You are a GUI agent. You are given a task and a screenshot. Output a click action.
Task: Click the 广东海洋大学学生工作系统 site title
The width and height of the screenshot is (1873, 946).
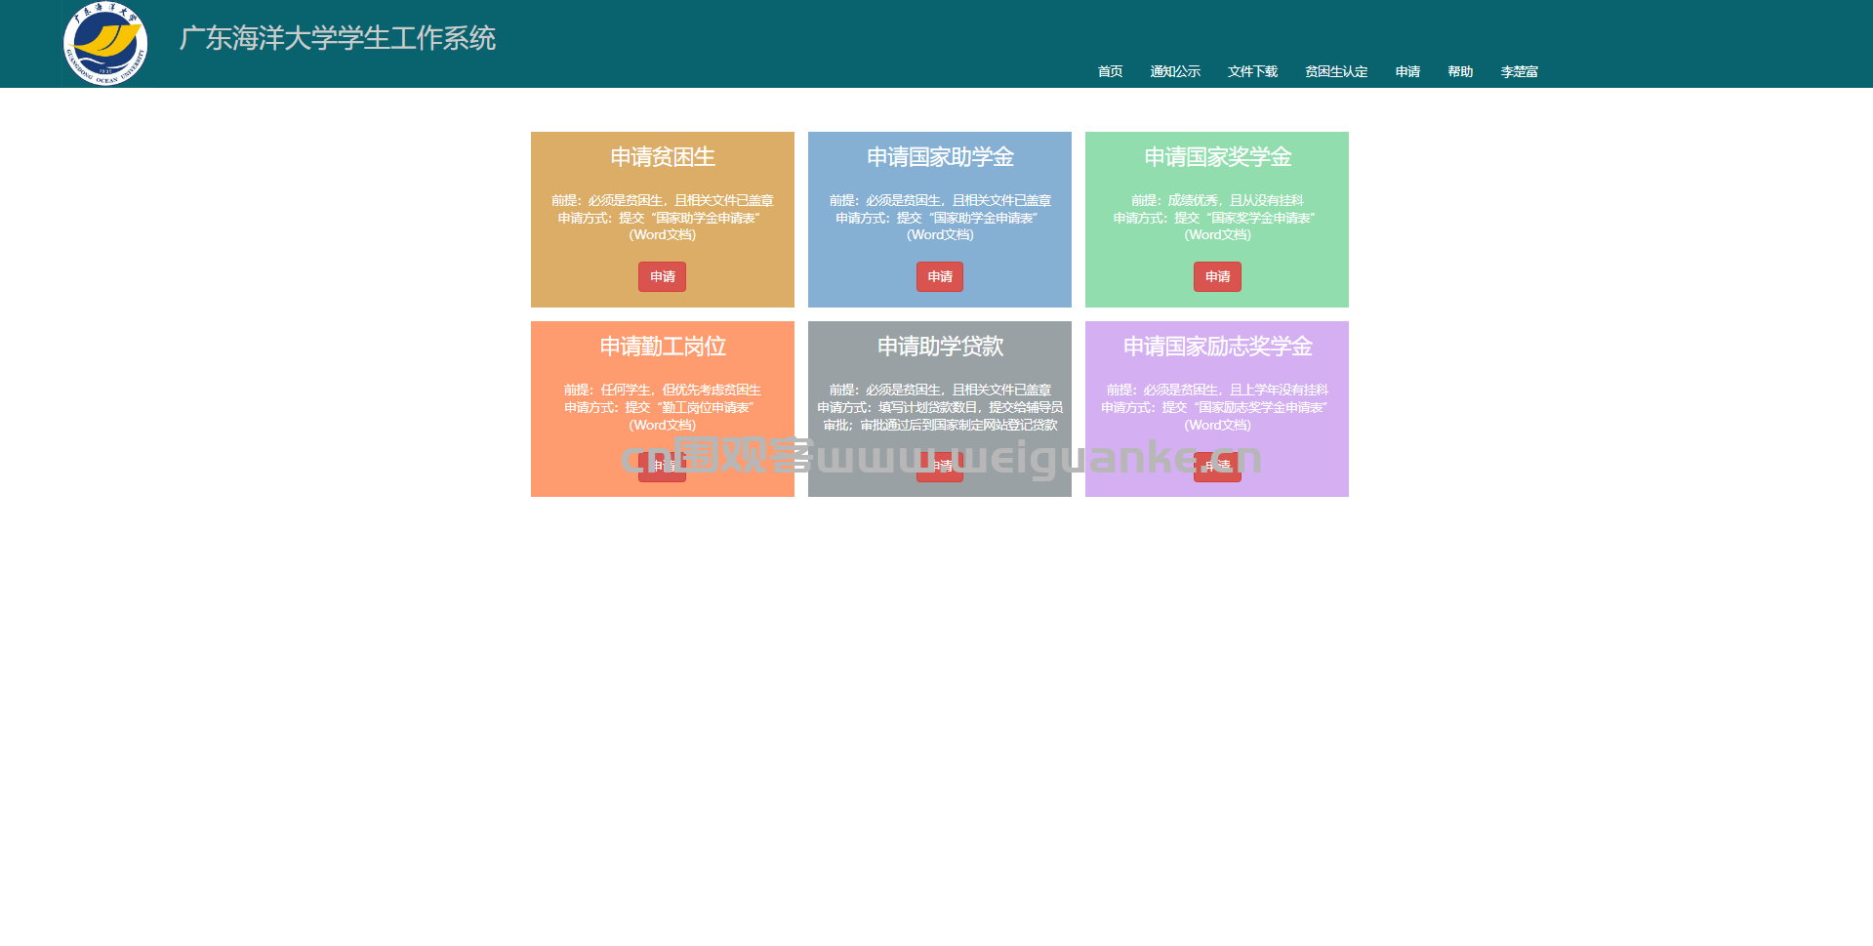tap(337, 38)
